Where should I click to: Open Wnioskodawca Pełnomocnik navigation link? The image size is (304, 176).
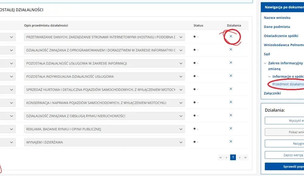click(284, 45)
